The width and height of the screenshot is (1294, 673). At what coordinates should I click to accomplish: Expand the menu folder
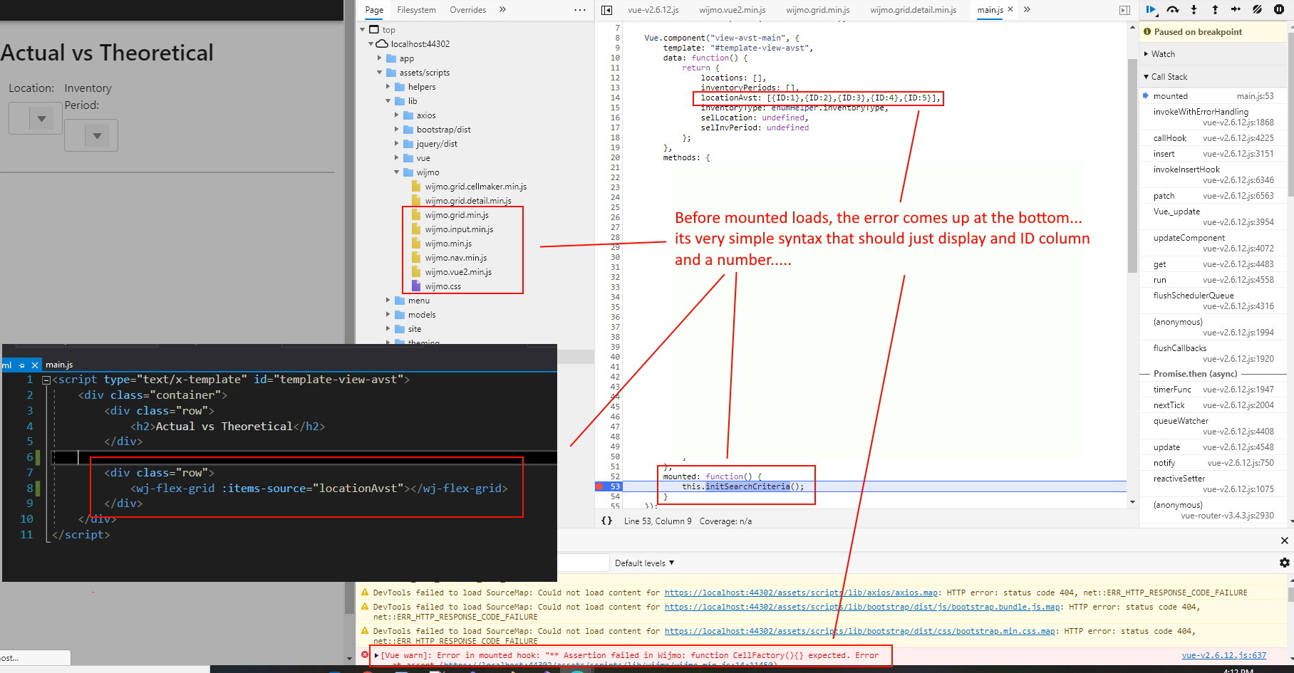tap(388, 301)
